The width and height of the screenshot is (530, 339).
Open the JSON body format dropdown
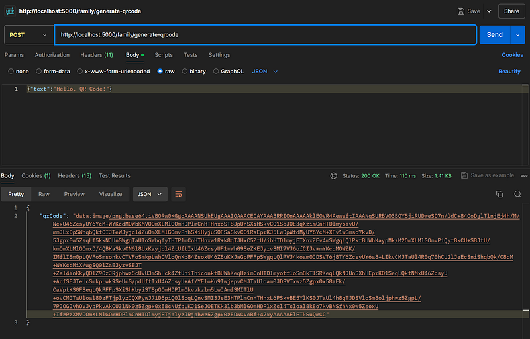click(264, 72)
